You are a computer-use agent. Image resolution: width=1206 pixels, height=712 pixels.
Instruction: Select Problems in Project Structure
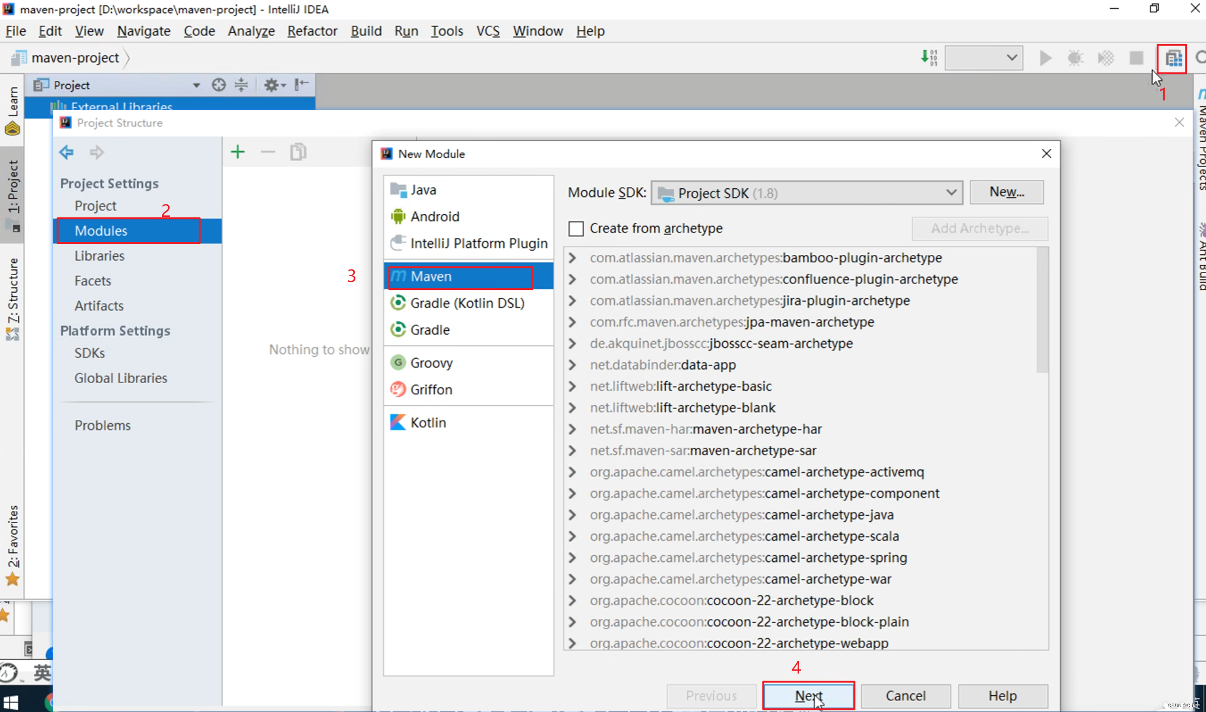[137, 425]
